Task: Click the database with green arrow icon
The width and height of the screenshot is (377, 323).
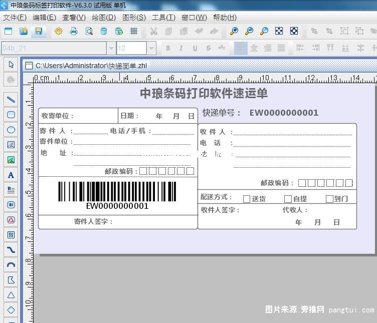Action: pos(119,31)
